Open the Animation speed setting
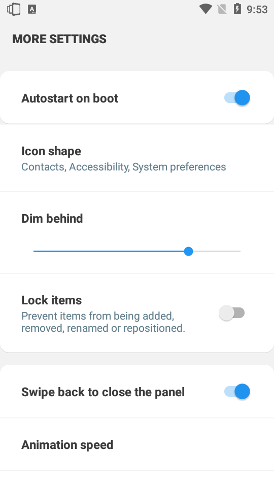The height and width of the screenshot is (487, 274). click(137, 444)
